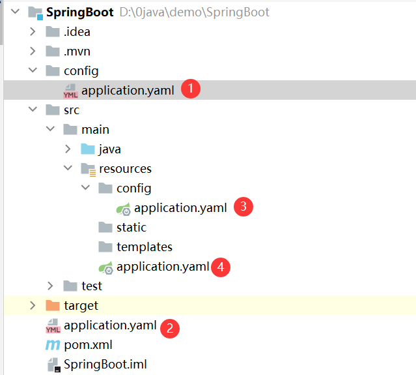Select the main folder name
Viewport: 416px width, 375px height.
point(95,130)
